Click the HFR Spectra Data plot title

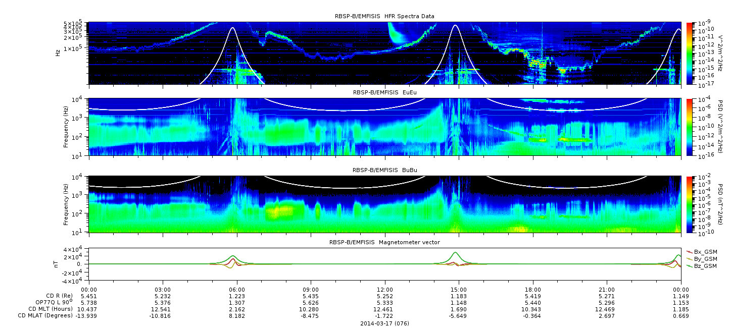(x=384, y=16)
